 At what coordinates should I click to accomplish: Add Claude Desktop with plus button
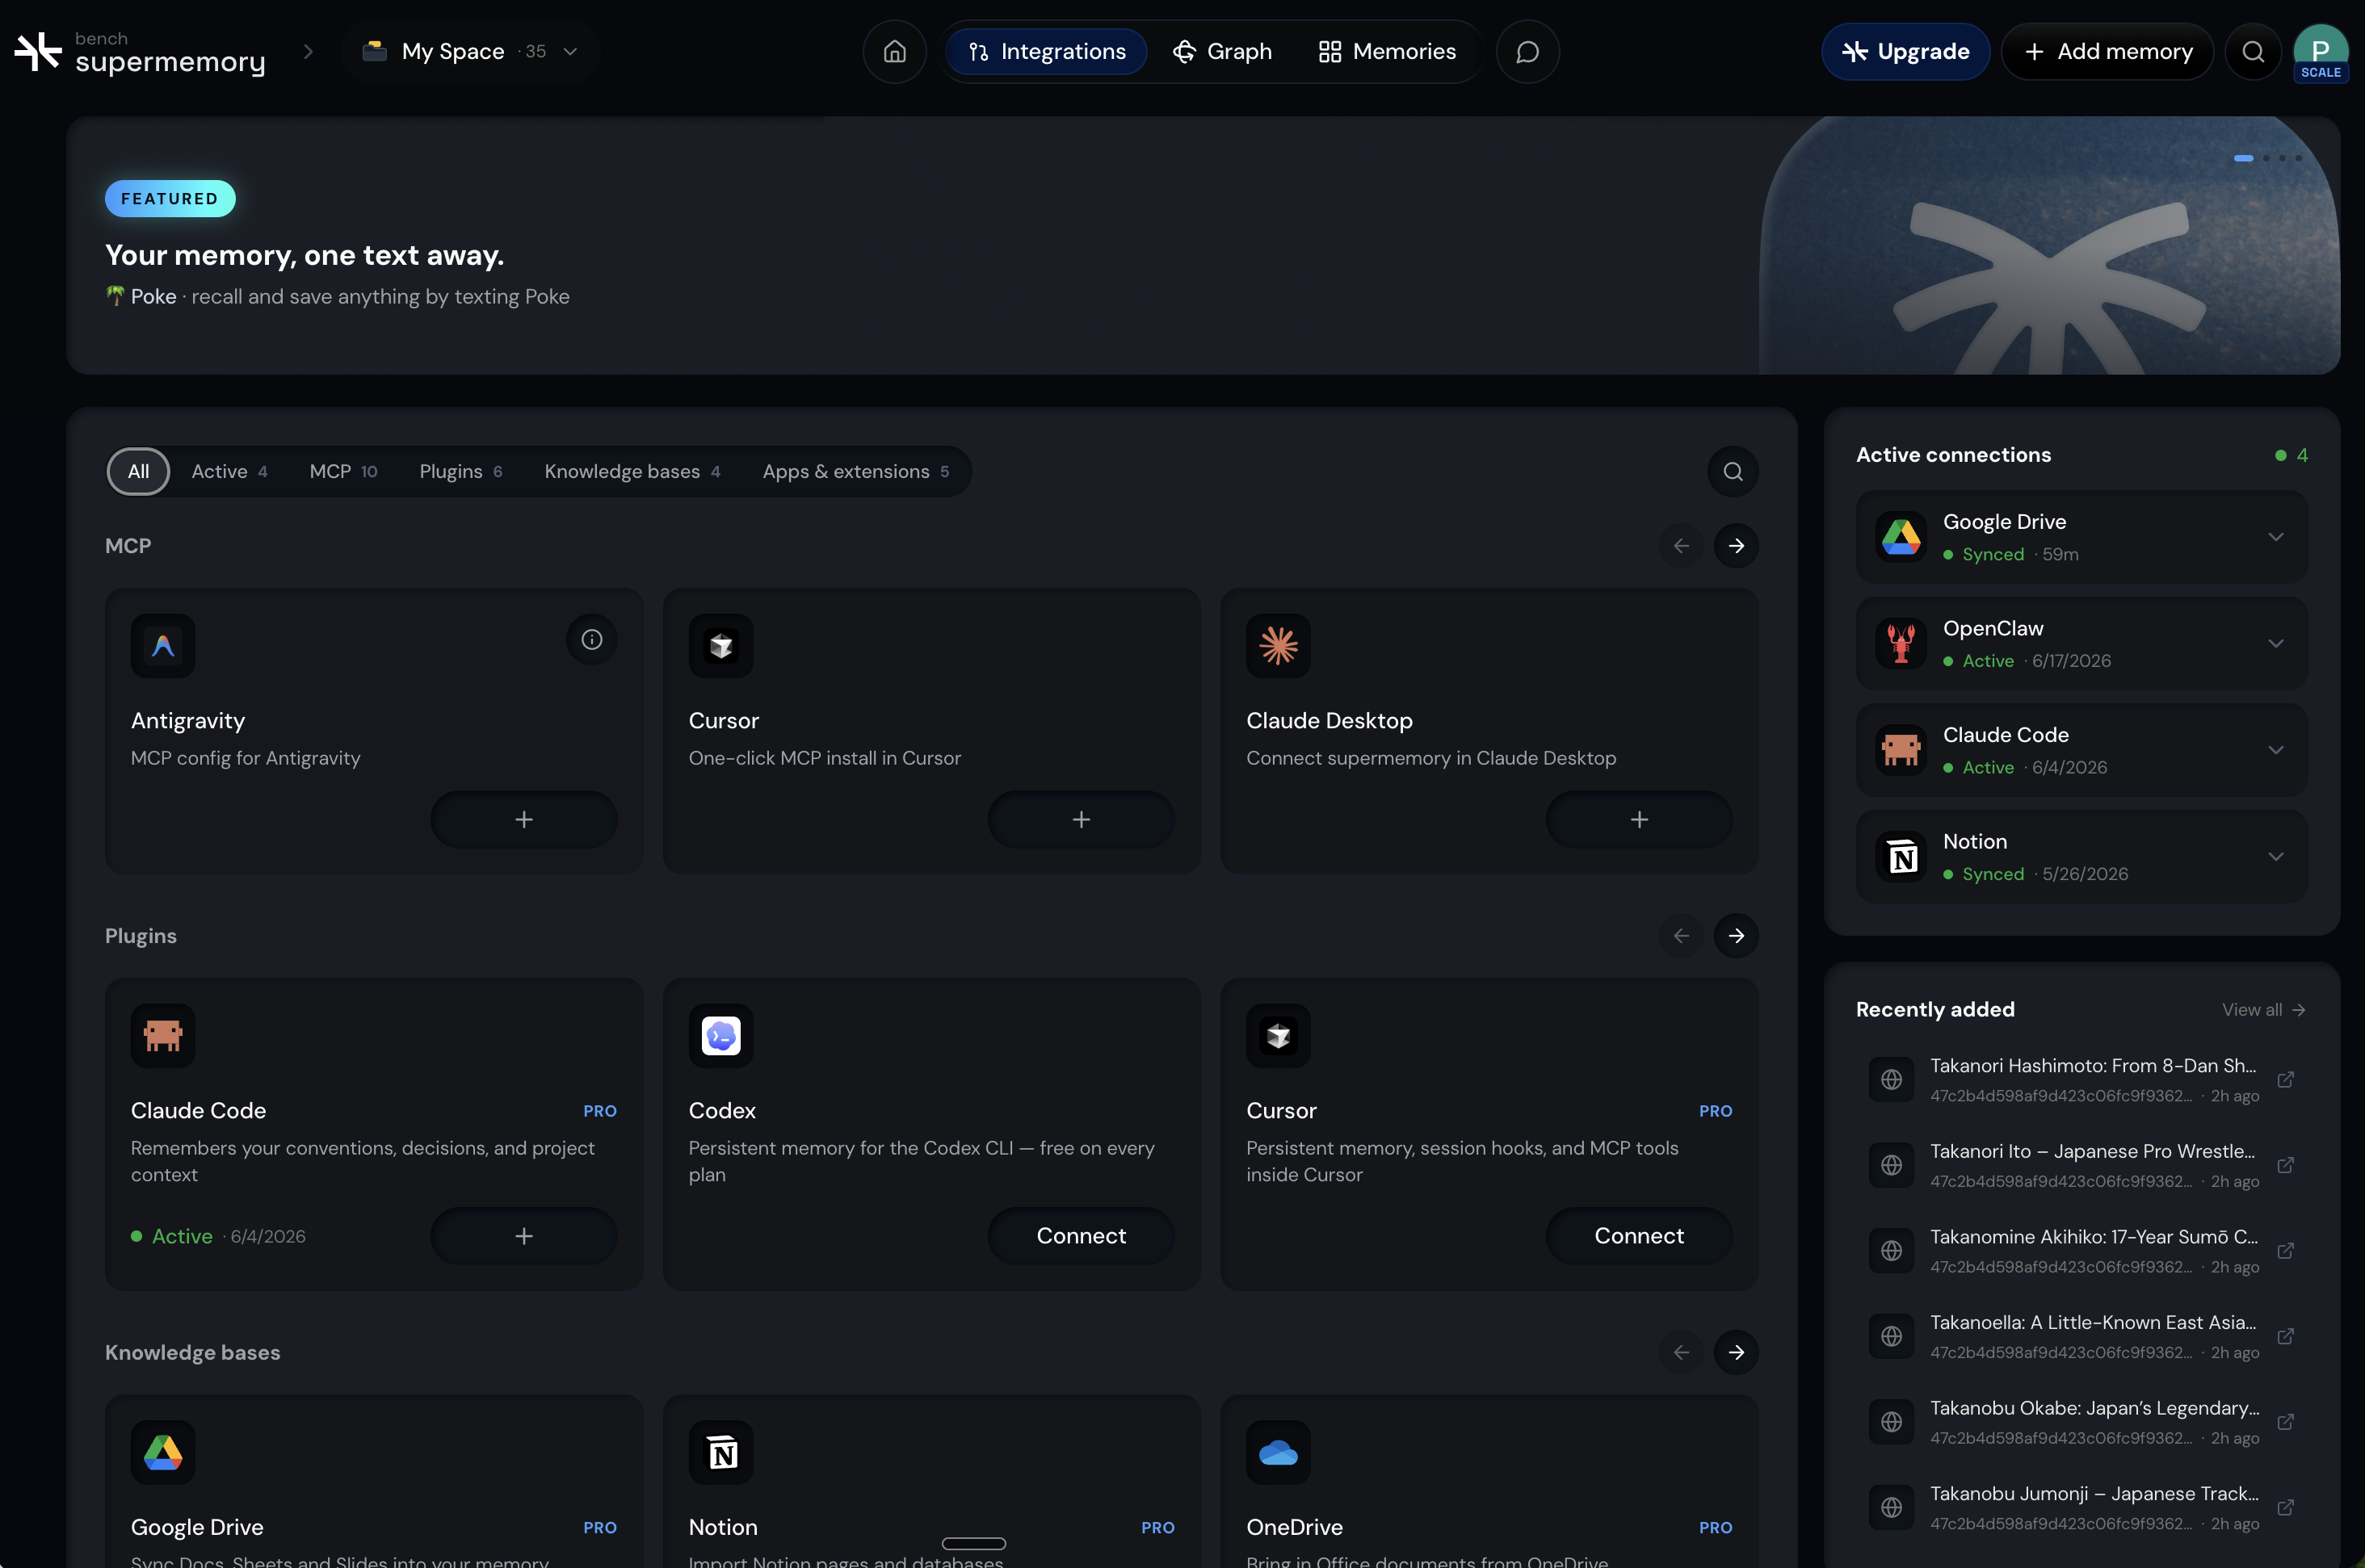click(x=1639, y=820)
